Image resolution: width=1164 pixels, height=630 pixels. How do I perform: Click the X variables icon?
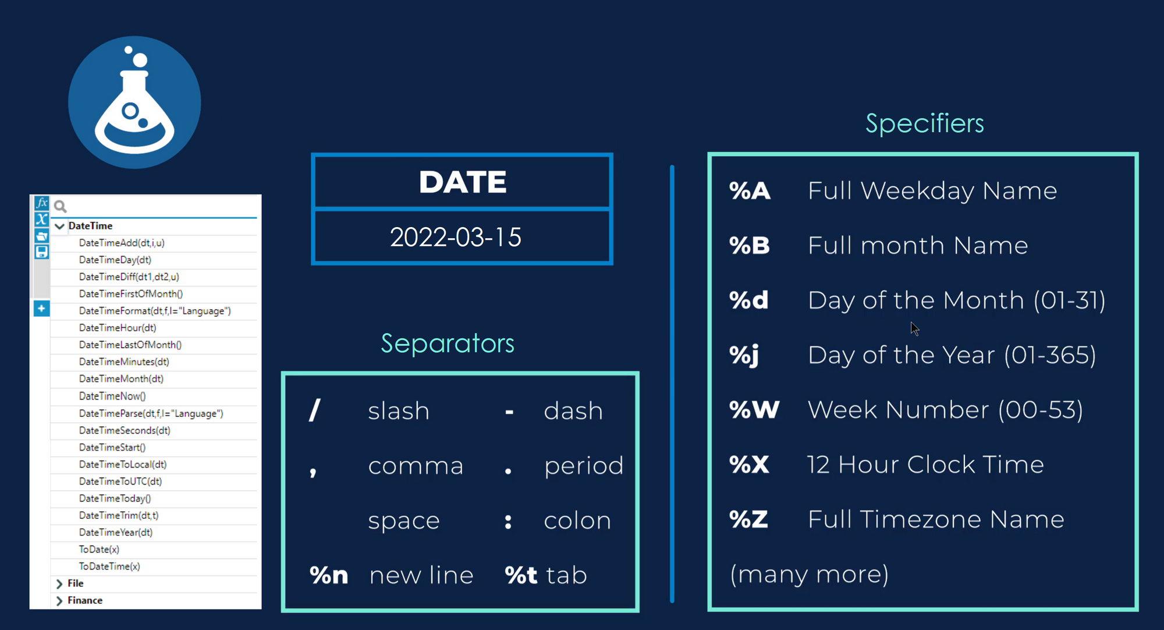click(x=41, y=219)
